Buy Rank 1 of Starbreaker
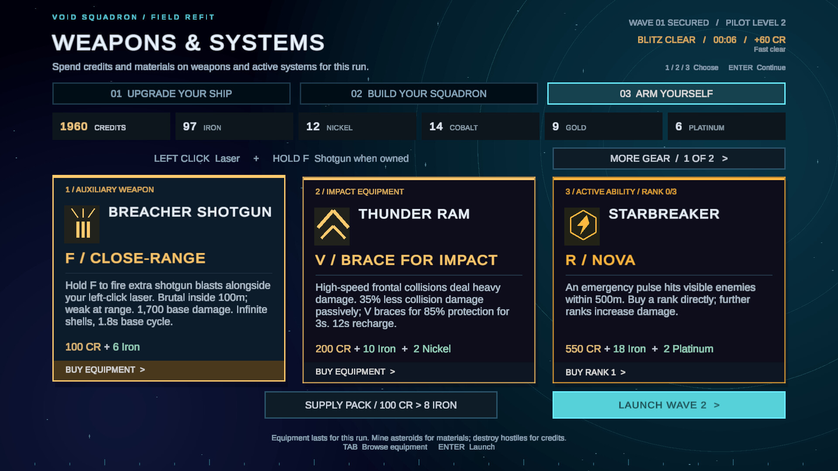The image size is (838, 471). click(669, 372)
